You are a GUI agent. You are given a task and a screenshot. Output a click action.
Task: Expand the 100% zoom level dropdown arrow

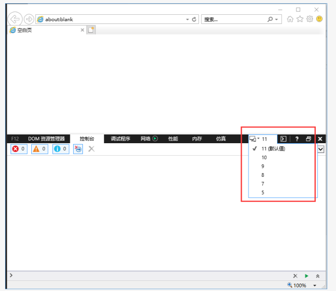click(x=315, y=285)
